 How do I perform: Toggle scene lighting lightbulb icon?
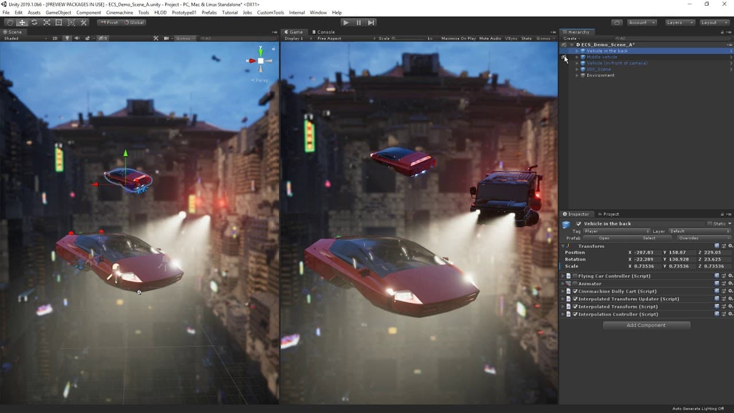pos(67,38)
